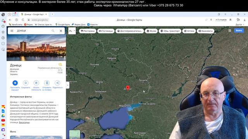Click the Поделиться share icon
The width and height of the screenshot is (248, 139).
pos(57,83)
